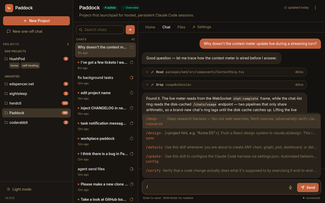Click the microphone icon in message box
Viewport: 325px width, 203px height.
click(290, 188)
